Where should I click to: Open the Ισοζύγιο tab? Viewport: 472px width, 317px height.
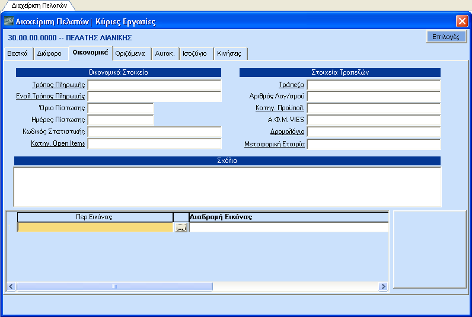click(196, 53)
